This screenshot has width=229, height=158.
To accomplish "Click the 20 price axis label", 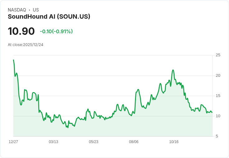I will (x=218, y=76).
